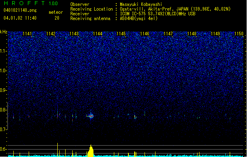Viewport: 247px width, 157px height.
Task: Click the 1.0 kHz frequency label
Action: [3, 71]
